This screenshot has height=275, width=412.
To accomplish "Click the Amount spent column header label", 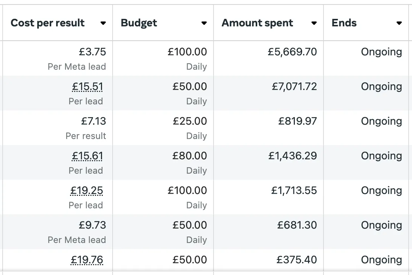I will [258, 23].
